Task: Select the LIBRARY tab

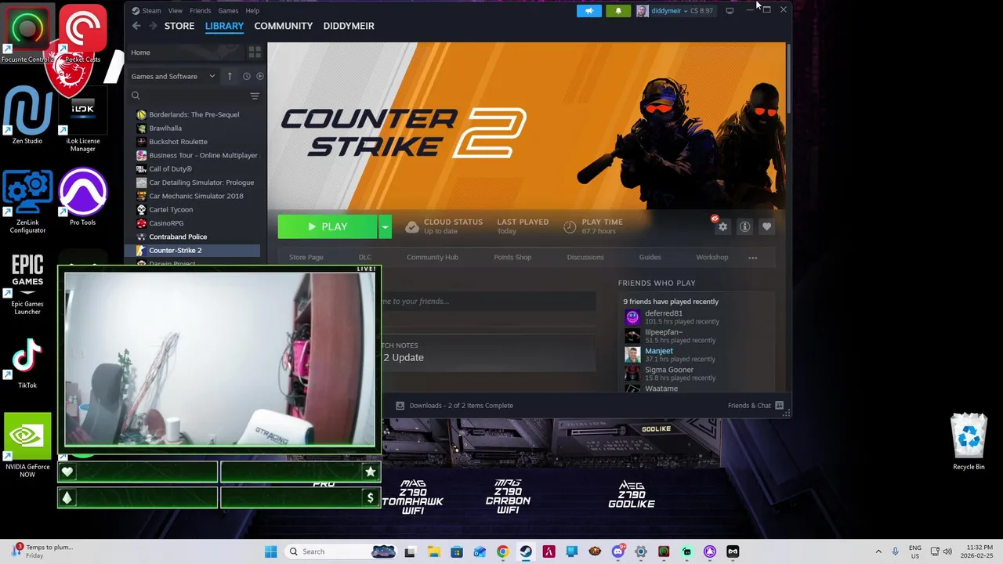Action: pyautogui.click(x=224, y=26)
